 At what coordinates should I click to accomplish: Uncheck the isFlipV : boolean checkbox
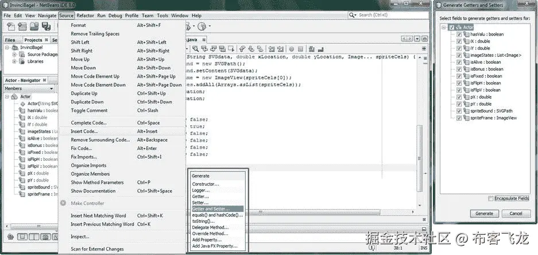[459, 90]
